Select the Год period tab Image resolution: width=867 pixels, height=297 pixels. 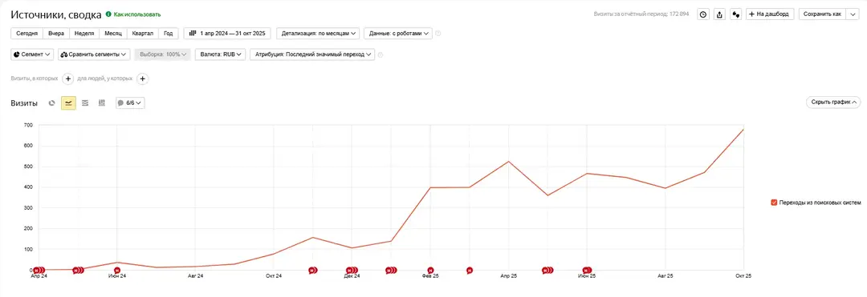click(169, 34)
